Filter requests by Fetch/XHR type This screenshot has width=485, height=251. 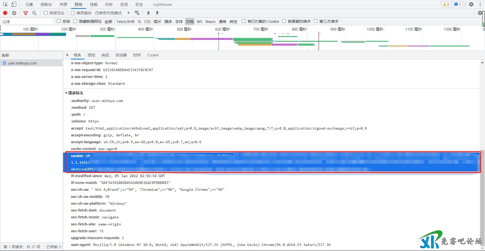pyautogui.click(x=125, y=21)
